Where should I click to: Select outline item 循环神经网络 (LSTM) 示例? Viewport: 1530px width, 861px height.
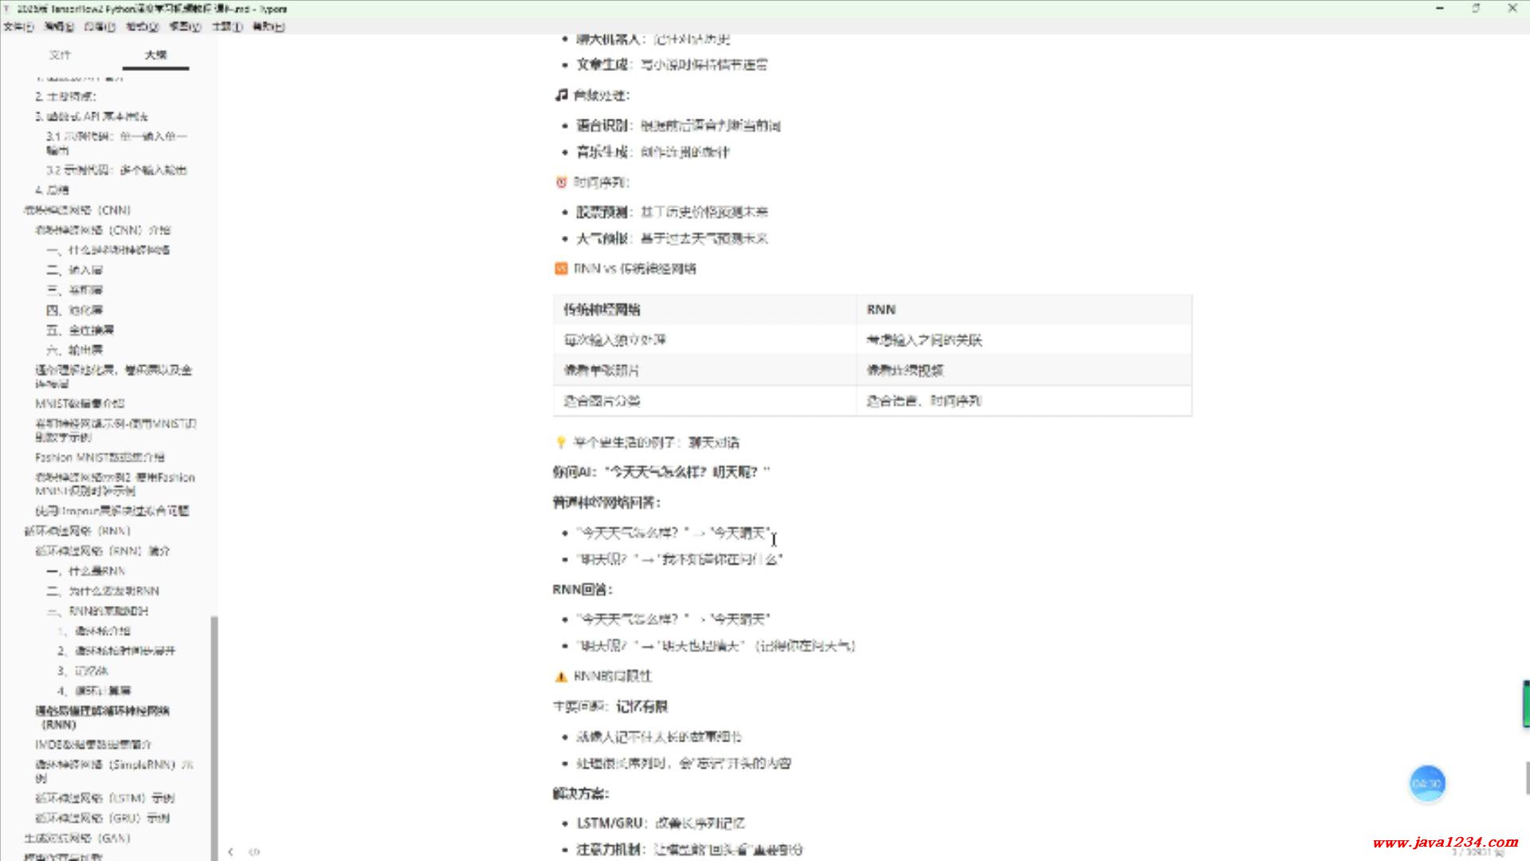click(x=104, y=798)
